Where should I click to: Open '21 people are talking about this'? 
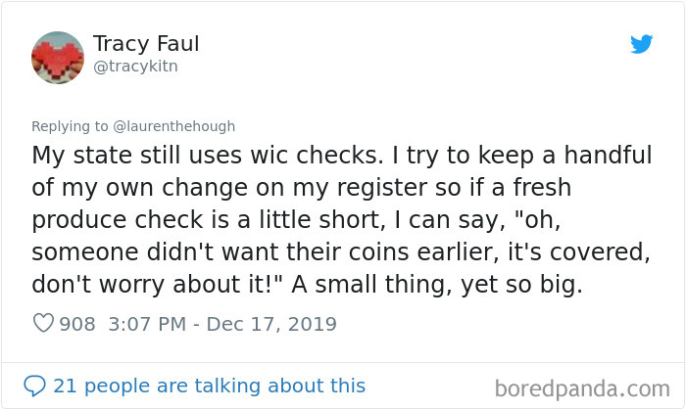pos(209,386)
